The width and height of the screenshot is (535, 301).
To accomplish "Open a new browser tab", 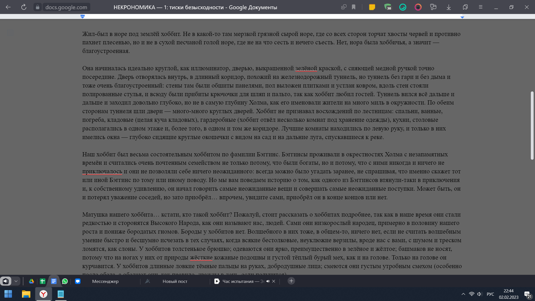I will pos(291,281).
